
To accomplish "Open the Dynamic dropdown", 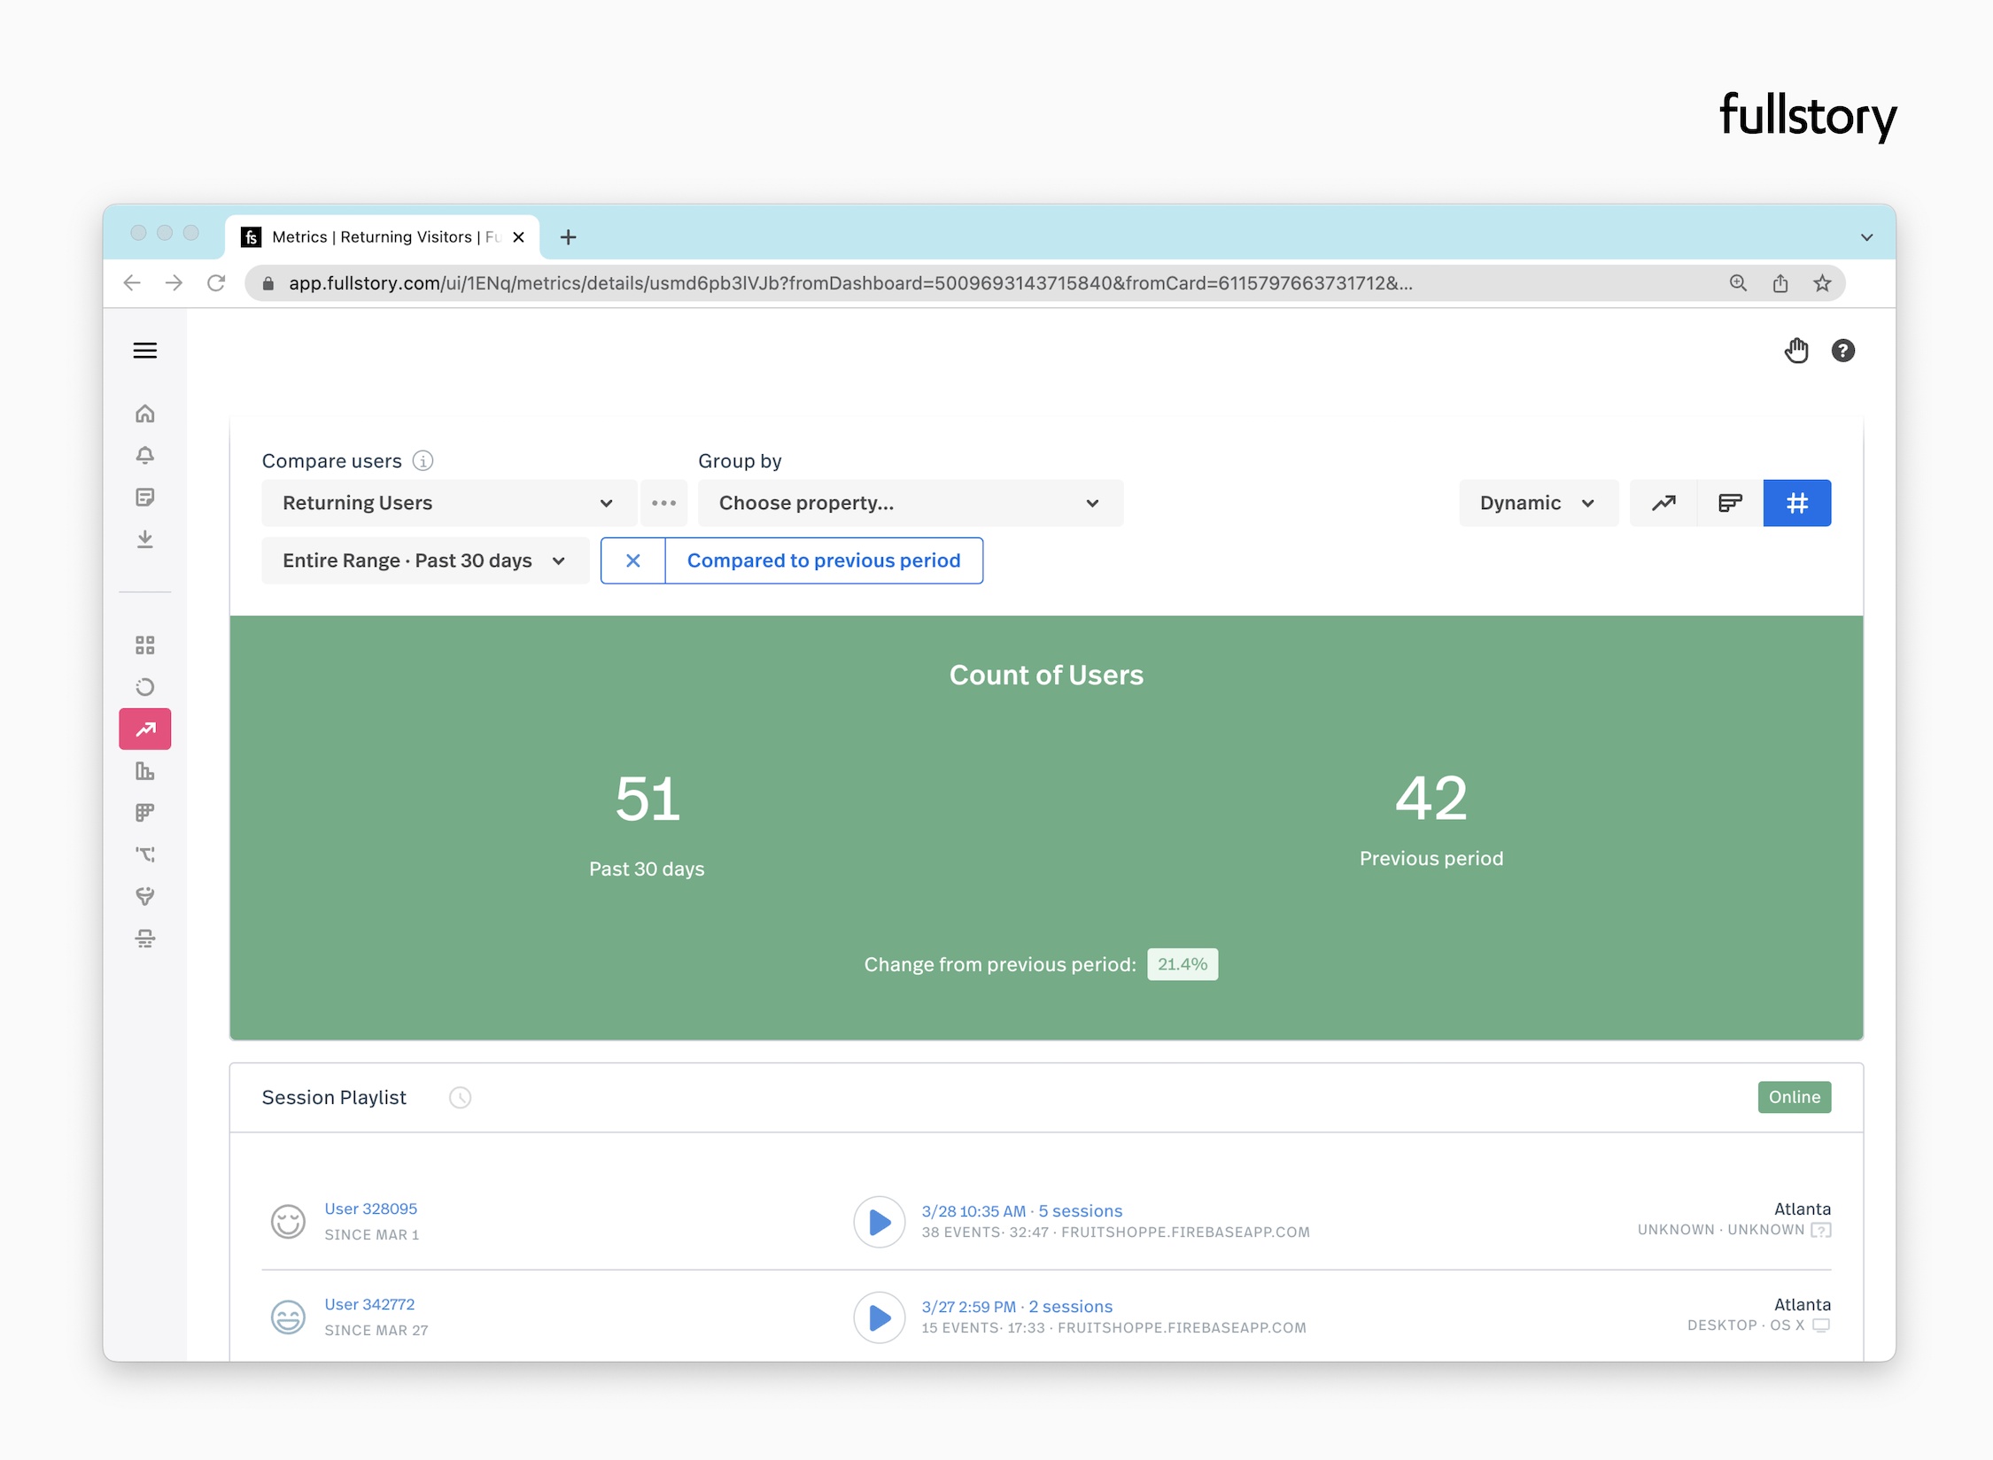I will [x=1539, y=503].
